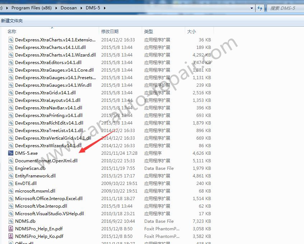This screenshot has height=244, width=304.
Task: Expand the arrow before Program Files (x86)
Action: point(7,8)
